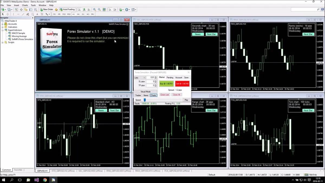
Task: Click the Close All button
Action: pos(177,95)
